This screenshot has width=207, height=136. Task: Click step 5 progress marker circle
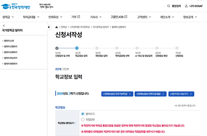point(137,48)
